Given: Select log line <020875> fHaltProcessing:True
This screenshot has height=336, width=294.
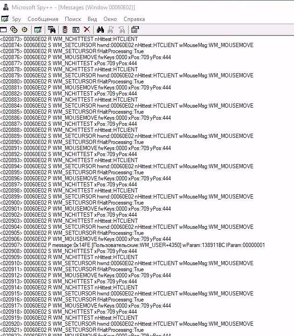Looking at the screenshot, I should [x=72, y=51].
